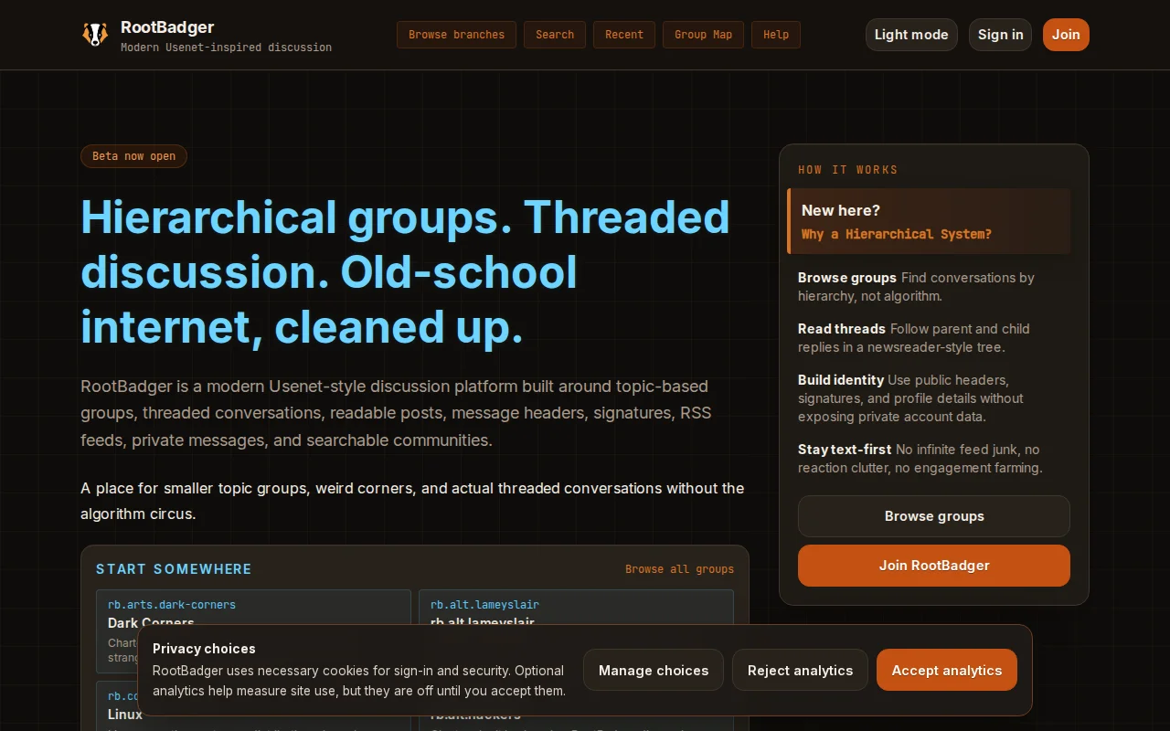The width and height of the screenshot is (1170, 731).
Task: Open the Why a Hierarchical System? link
Action: click(x=896, y=234)
